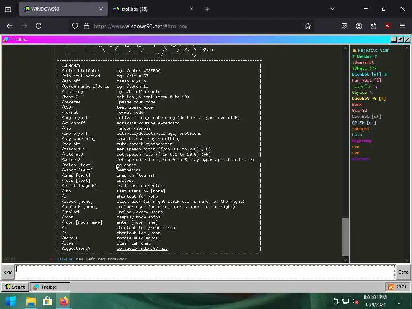Click the RSS feed tray icon
This screenshot has height=309, width=412.
pos(391,287)
